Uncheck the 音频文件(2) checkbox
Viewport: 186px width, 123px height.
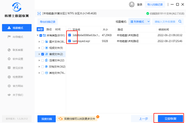click(x=43, y=54)
